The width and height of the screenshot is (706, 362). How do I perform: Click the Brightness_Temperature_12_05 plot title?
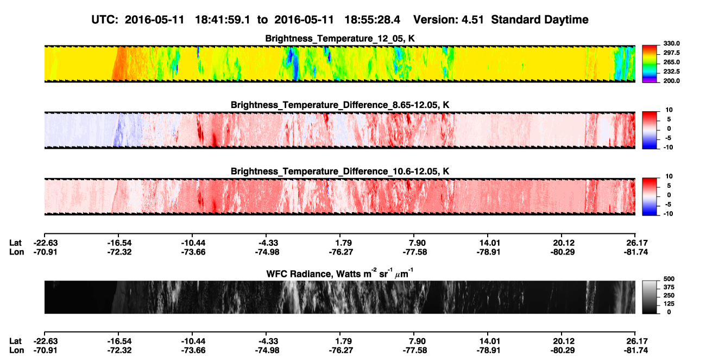pos(340,39)
